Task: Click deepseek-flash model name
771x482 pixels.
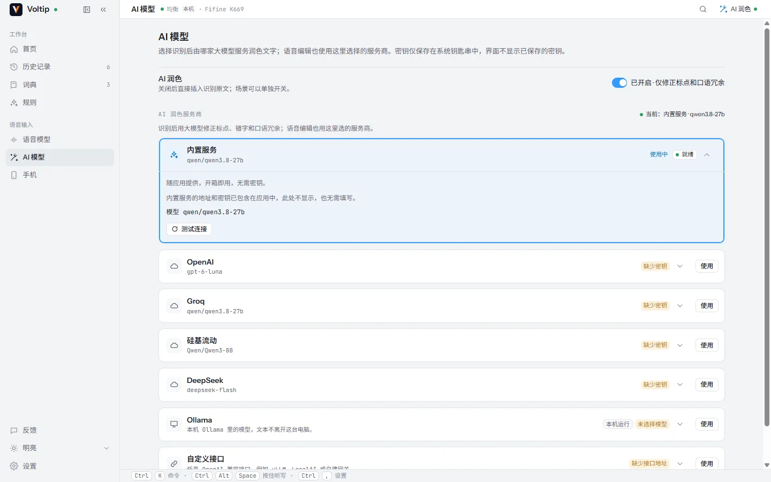Action: [x=211, y=390]
